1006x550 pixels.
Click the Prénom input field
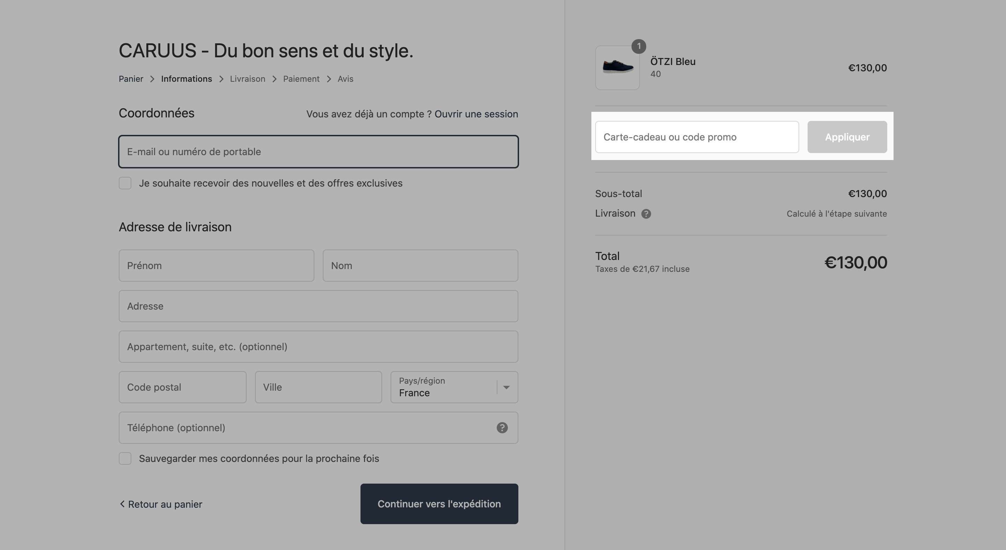point(216,266)
